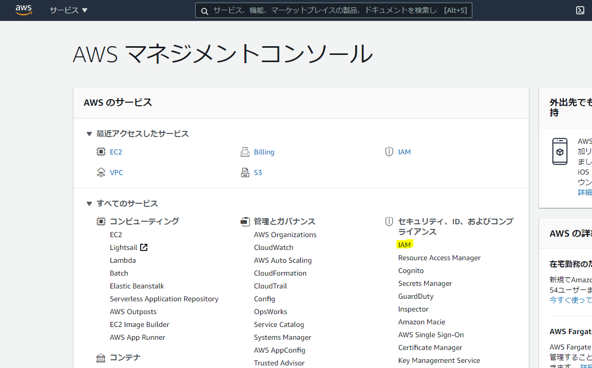Screen dimensions: 592x368
Task: Open Service Catalog
Action: [279, 324]
